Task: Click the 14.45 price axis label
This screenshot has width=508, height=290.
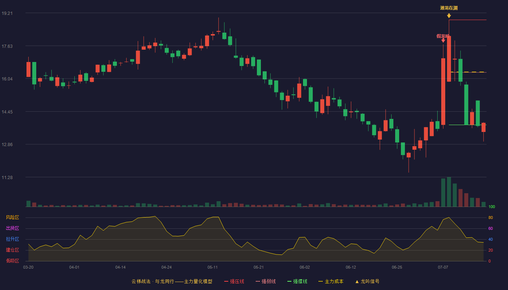Action: click(7, 112)
